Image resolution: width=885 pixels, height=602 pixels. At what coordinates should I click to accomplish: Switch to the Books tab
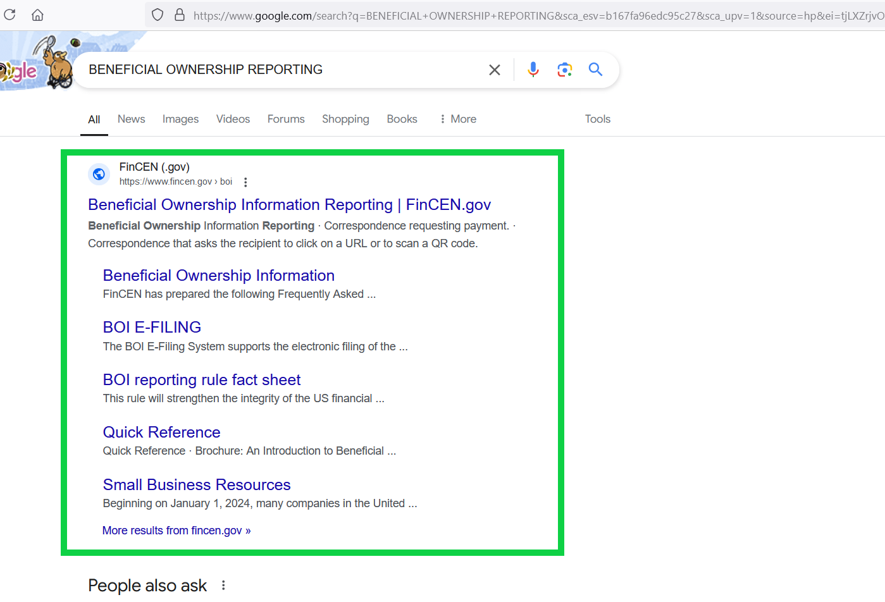point(402,119)
